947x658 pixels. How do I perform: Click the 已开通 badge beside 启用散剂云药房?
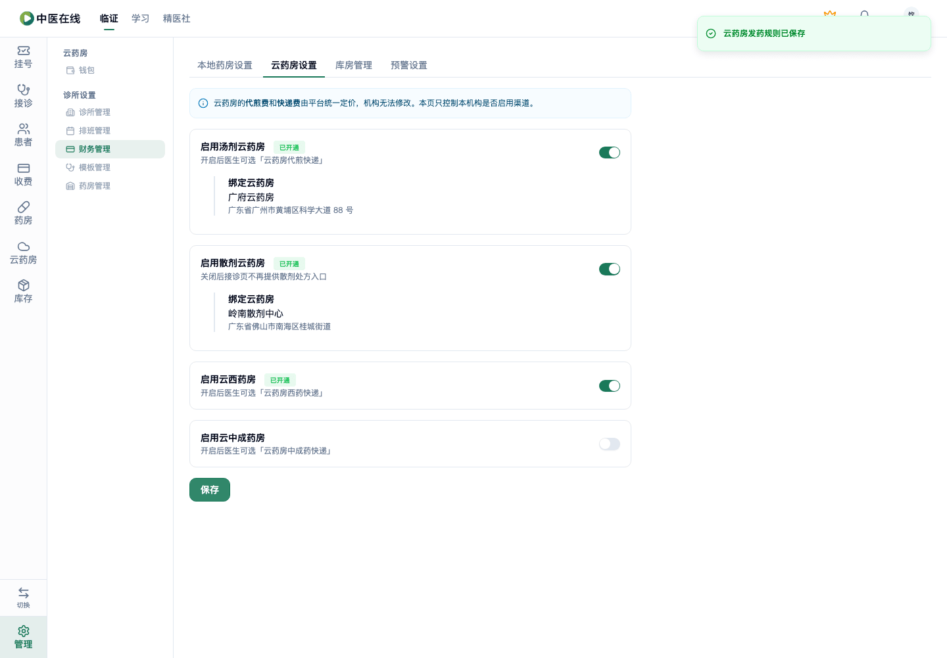tap(289, 264)
